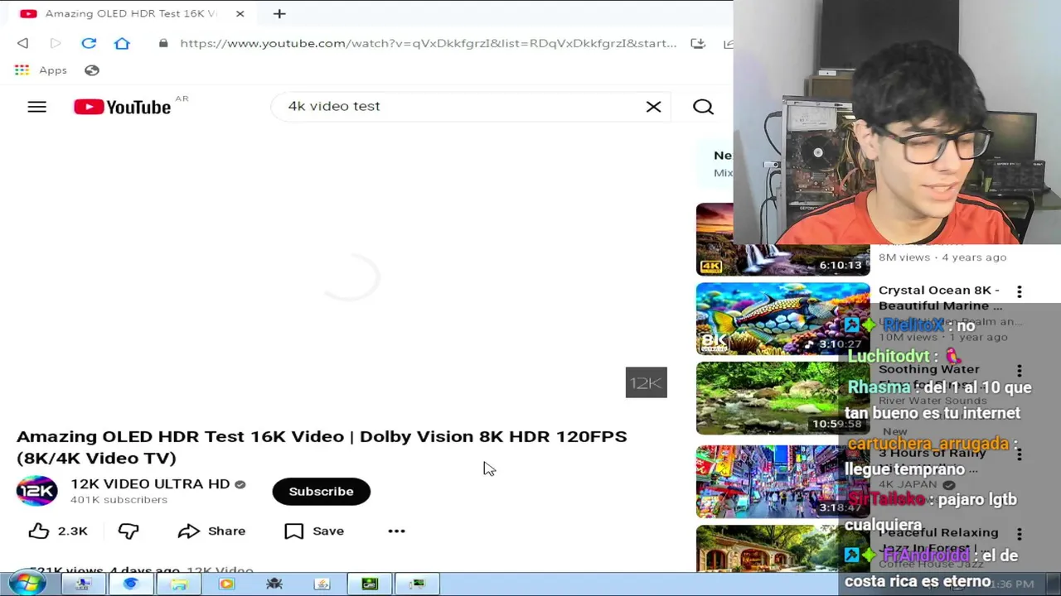Screen dimensions: 1061x596
Task: Open the YouTube hamburger guide menu
Action: click(x=36, y=107)
